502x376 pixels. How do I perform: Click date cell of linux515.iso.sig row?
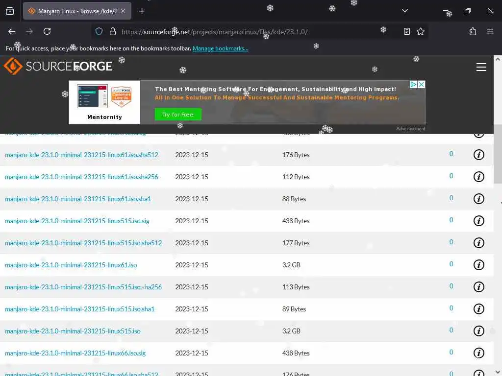(x=192, y=221)
